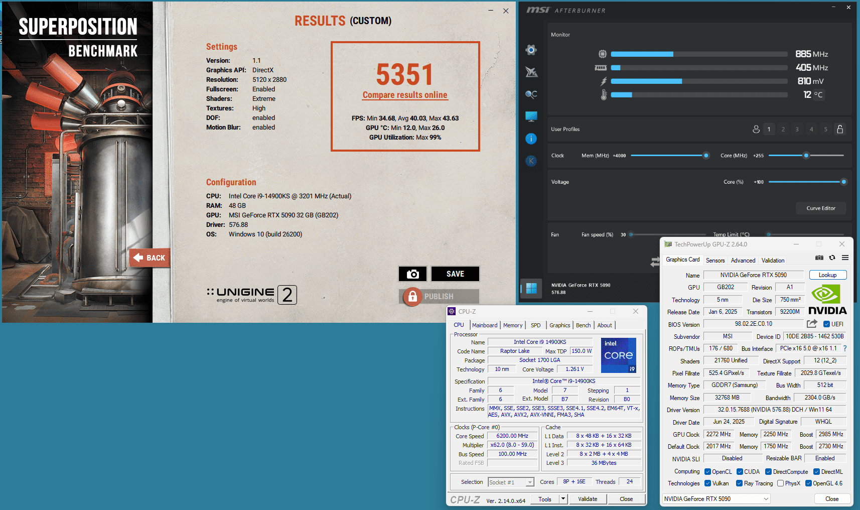Open the Tools dropdown arrow in CPU-Z
The height and width of the screenshot is (510, 860).
pos(563,499)
